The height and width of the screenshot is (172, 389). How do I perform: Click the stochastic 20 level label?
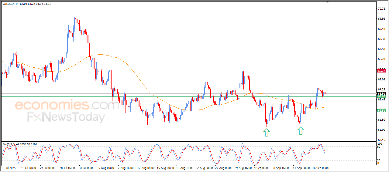tap(379, 160)
